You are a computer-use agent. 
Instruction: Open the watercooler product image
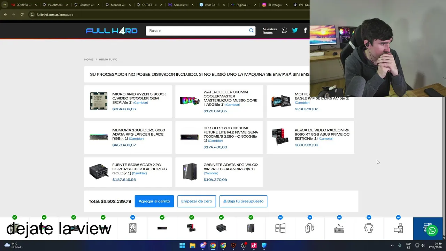(x=190, y=101)
